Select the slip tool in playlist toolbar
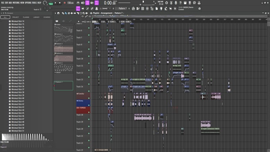This screenshot has width=270, height=152. point(75,13)
